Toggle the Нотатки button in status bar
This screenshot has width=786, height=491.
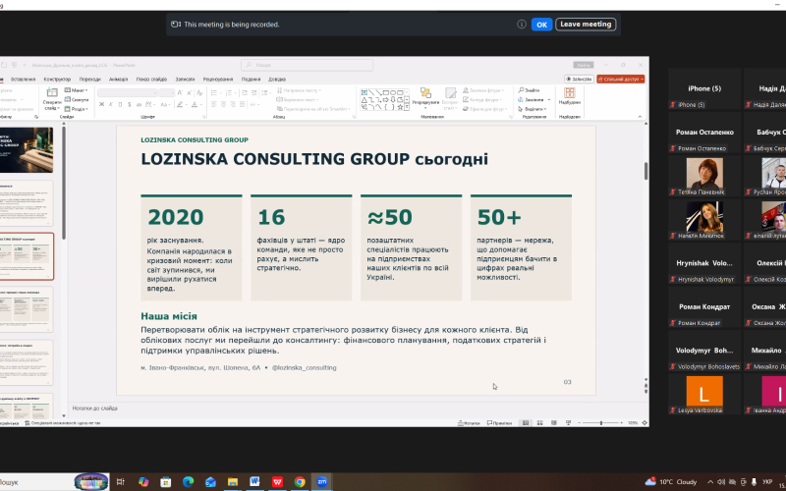tap(469, 423)
